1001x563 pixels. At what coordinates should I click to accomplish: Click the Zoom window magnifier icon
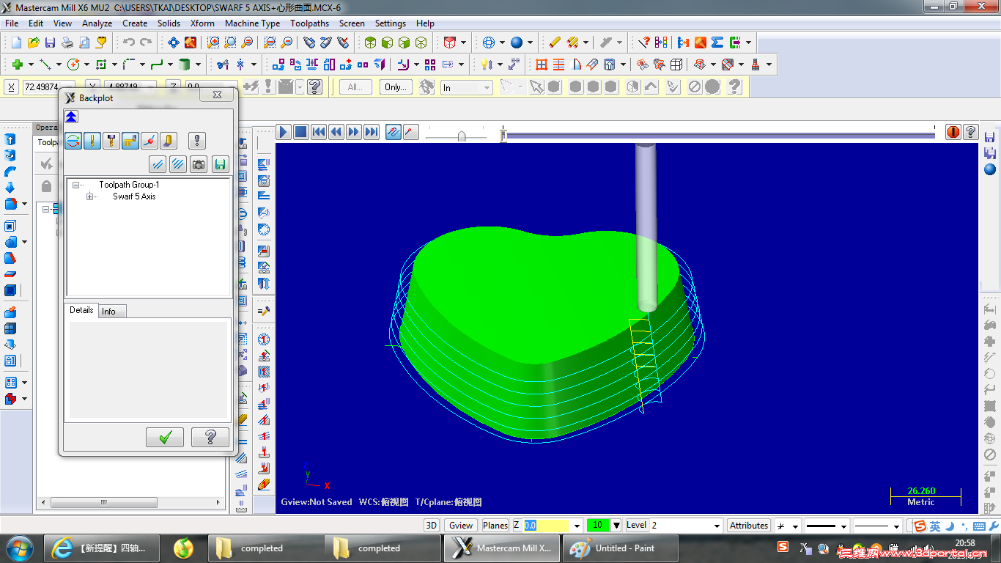pos(213,43)
